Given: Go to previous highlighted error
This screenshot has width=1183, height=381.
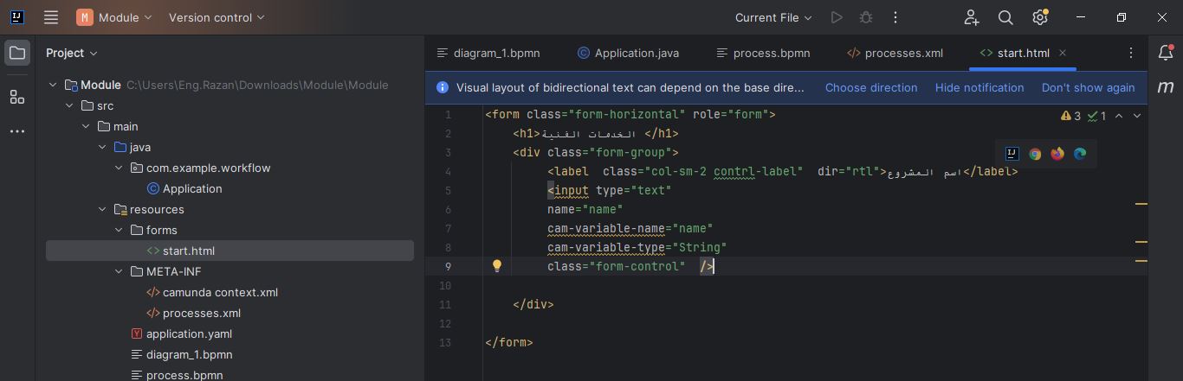Looking at the screenshot, I should tap(1119, 116).
